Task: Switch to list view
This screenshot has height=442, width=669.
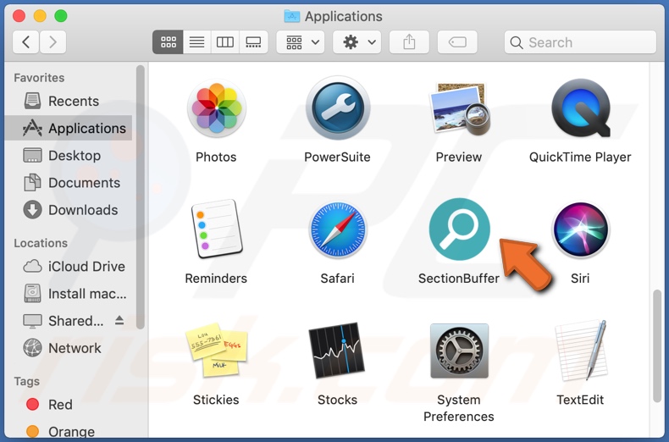Action: point(196,41)
